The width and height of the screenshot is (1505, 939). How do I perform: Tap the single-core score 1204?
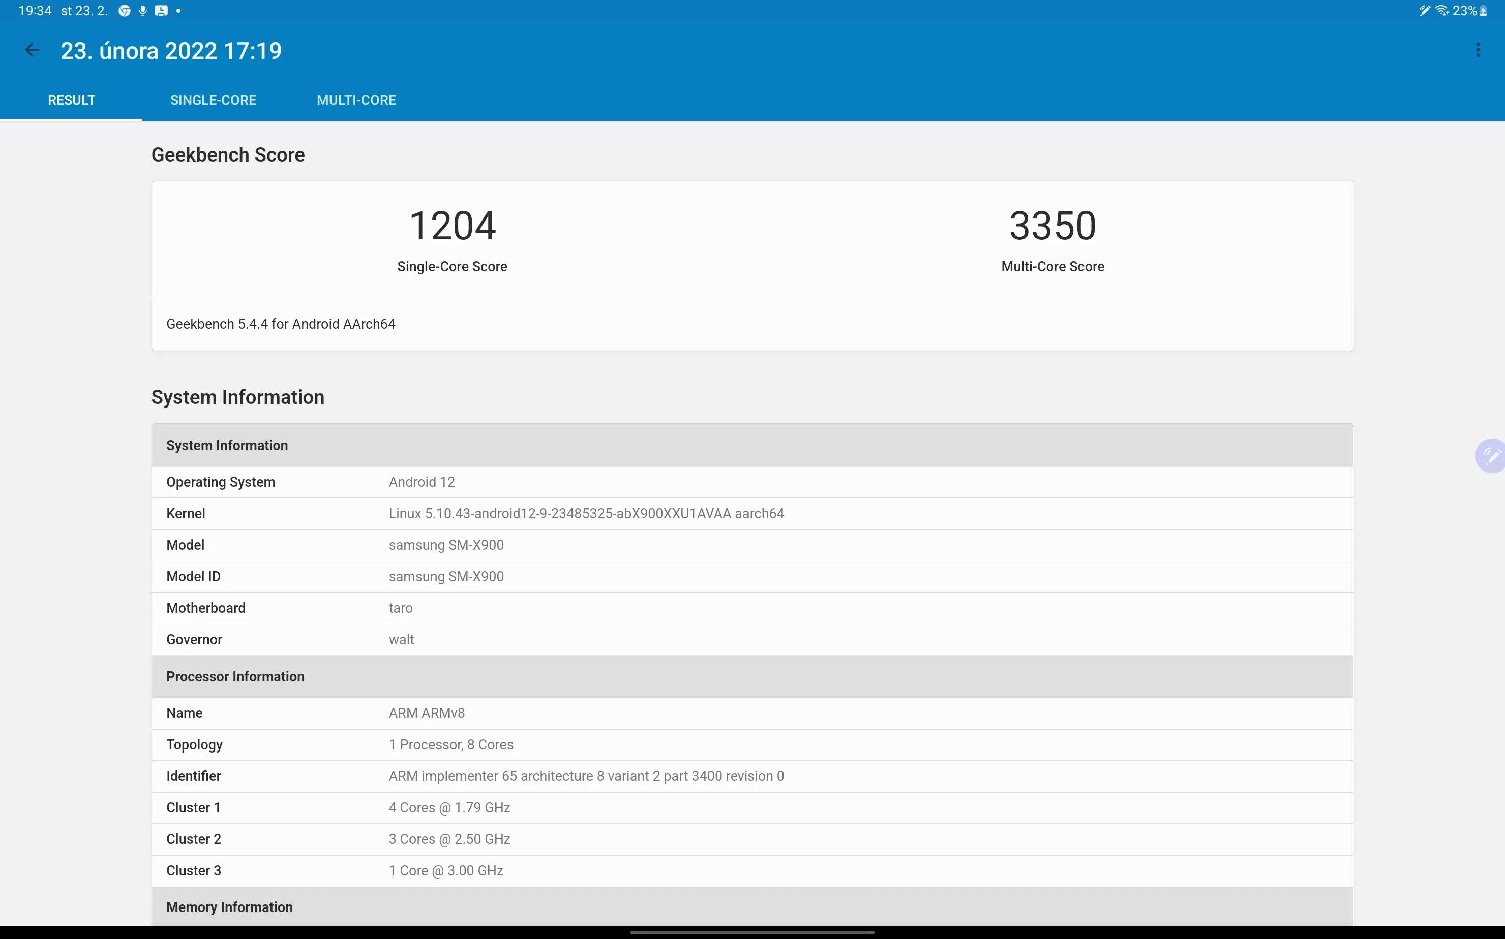coord(453,225)
